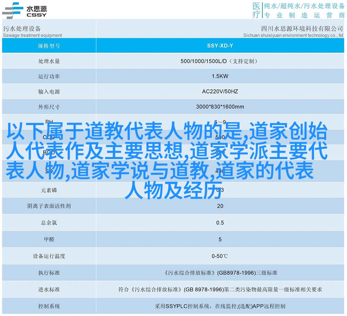Click the 元素磷 row label
The width and height of the screenshot is (347, 316).
[x=49, y=190]
